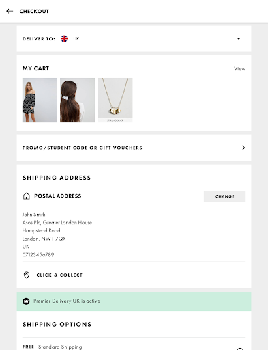Viewport: 268px width, 350px height.
Task: Click the Checkout header title
Action: point(34,11)
